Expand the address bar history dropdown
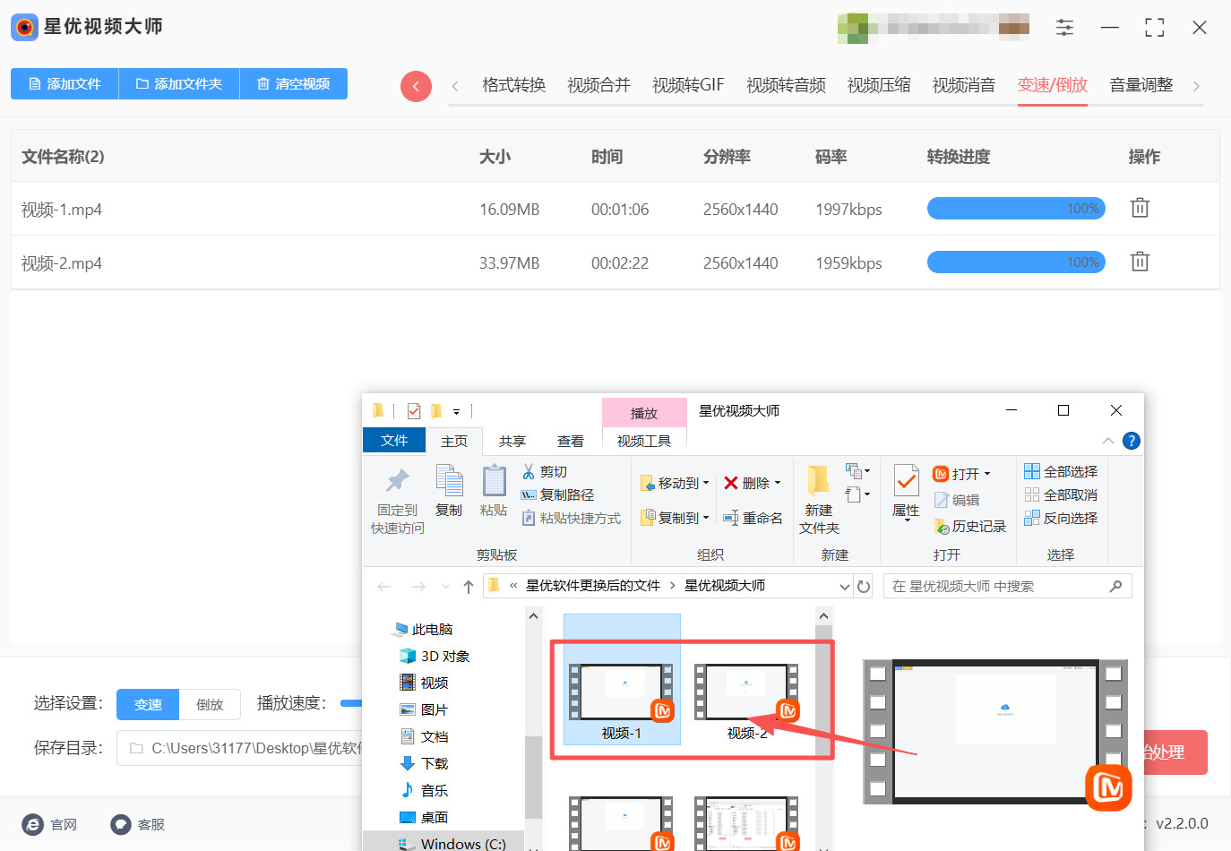The image size is (1231, 851). point(844,587)
